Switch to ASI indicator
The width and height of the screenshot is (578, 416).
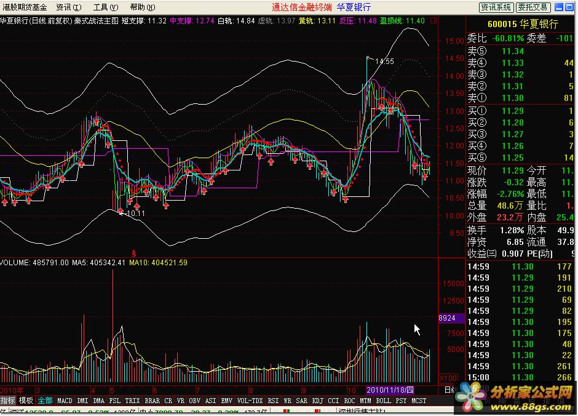(210, 401)
